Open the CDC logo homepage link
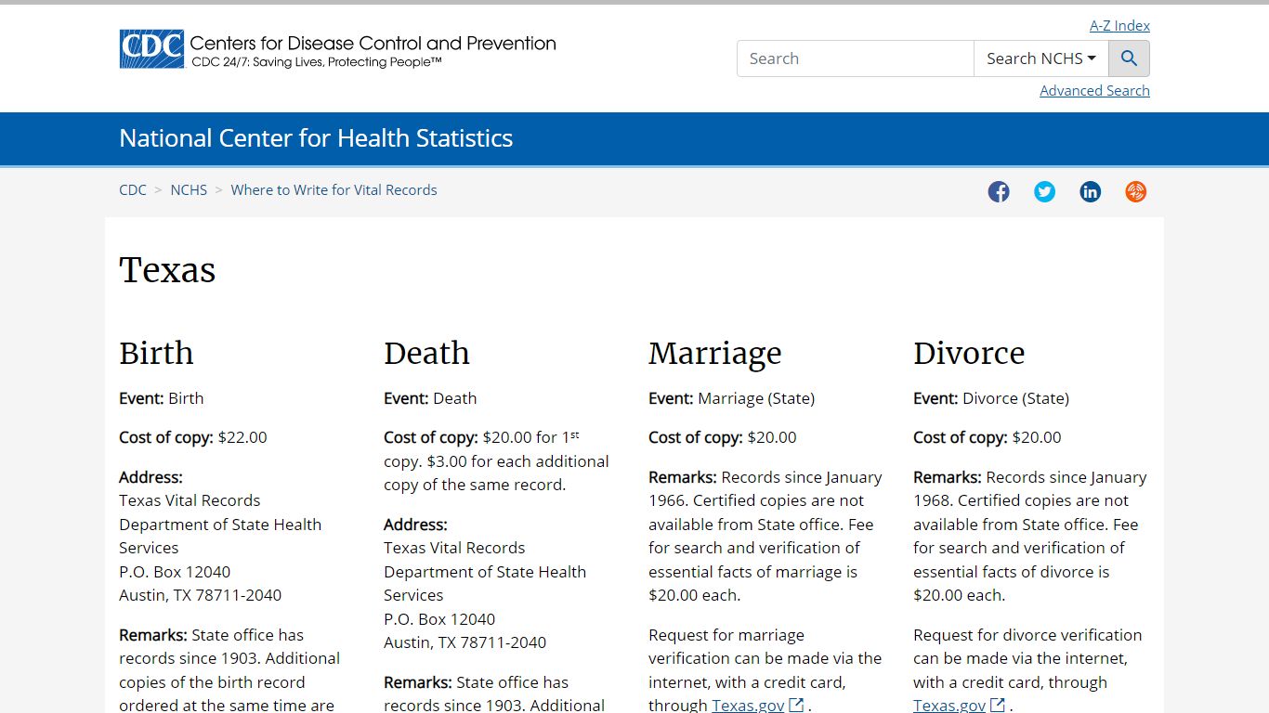 click(x=337, y=49)
